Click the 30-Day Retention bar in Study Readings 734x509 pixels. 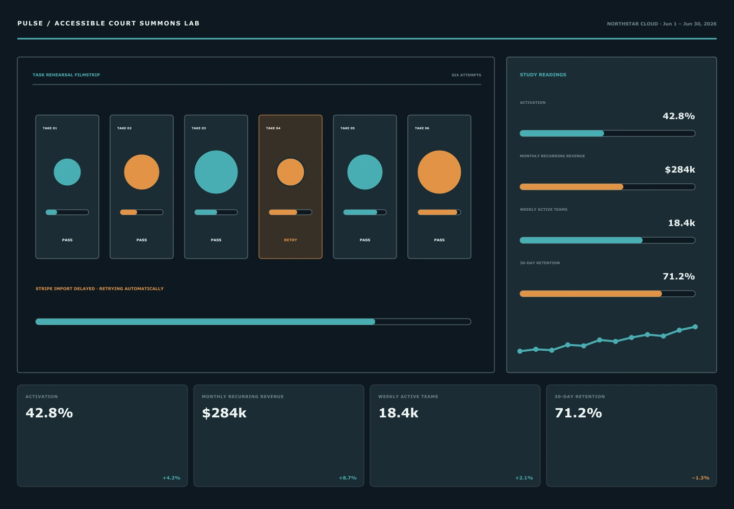pos(608,294)
